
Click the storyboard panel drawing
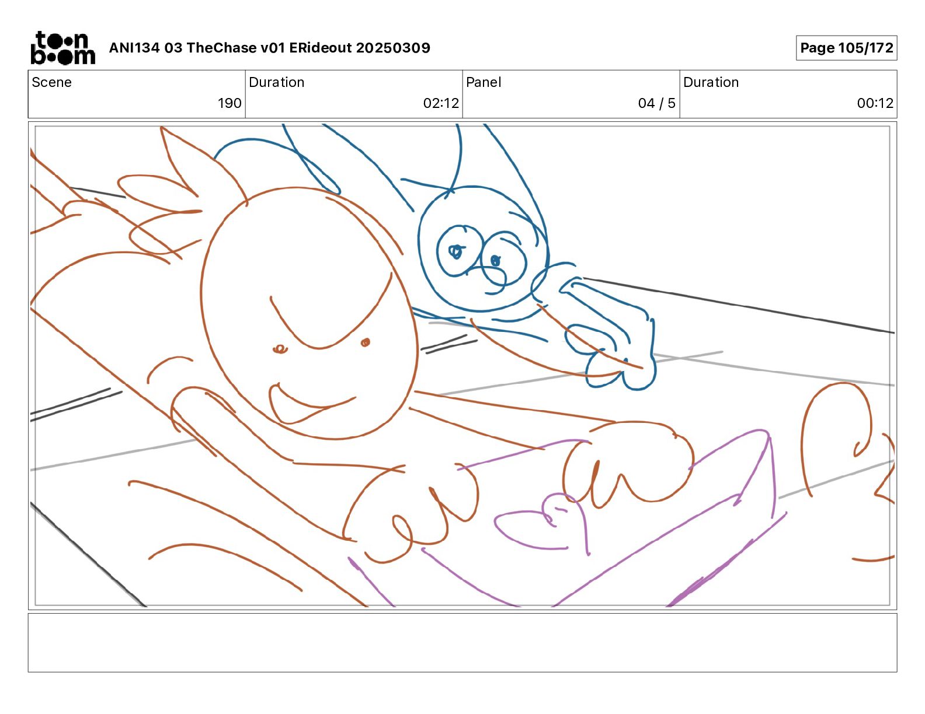click(463, 366)
